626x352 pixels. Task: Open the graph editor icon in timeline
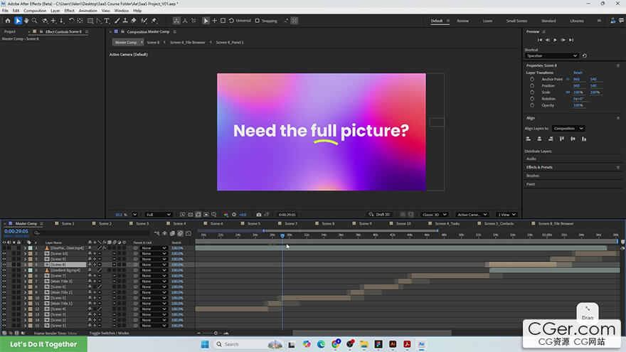[189, 233]
